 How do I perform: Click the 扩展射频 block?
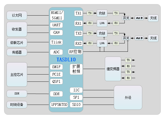[x=76, y=69]
